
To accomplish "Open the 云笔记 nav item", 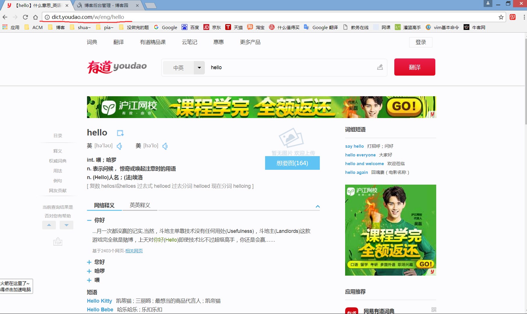I will [189, 42].
